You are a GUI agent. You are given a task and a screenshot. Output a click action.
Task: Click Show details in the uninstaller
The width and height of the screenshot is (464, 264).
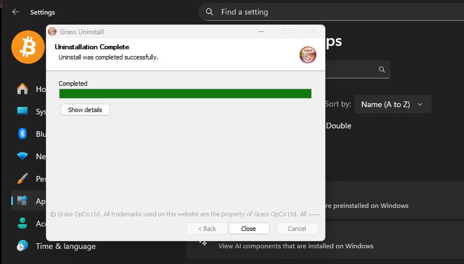pos(85,109)
